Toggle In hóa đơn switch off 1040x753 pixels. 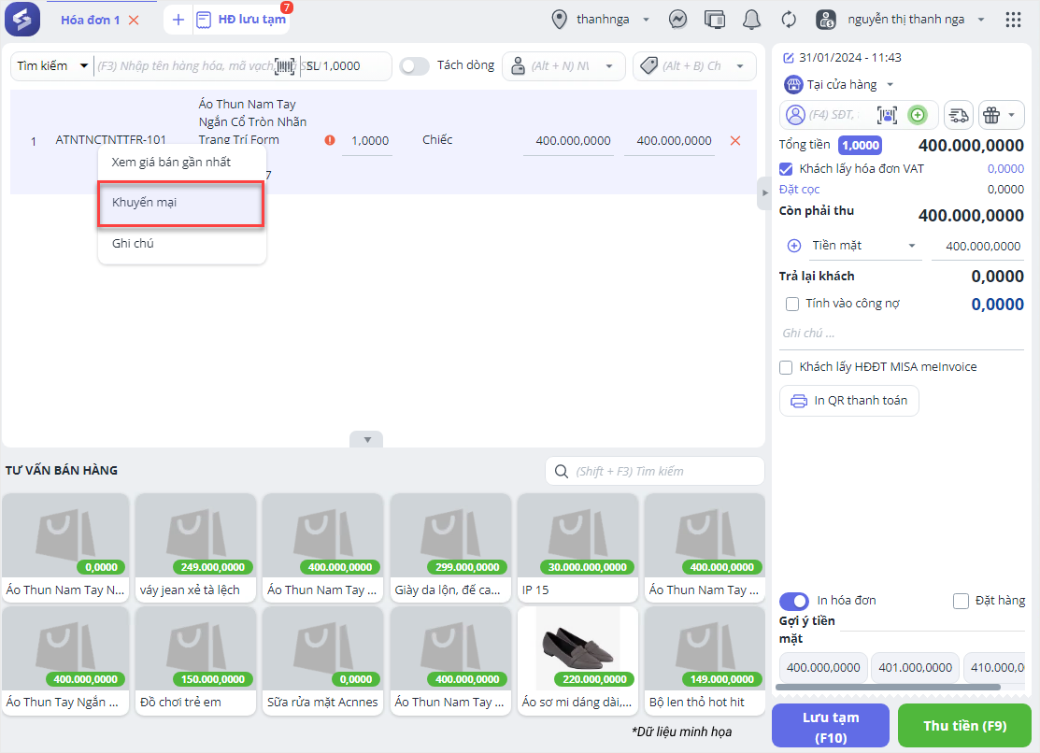793,601
